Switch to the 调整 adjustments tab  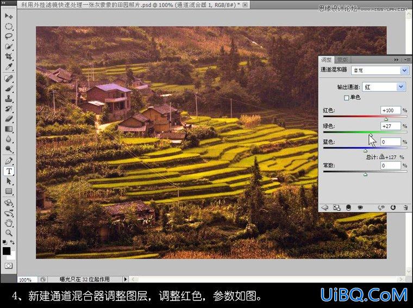(327, 60)
